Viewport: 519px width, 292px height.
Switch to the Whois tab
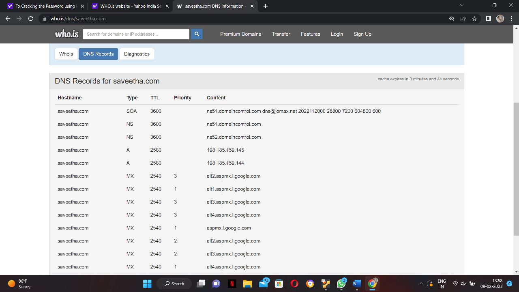click(66, 54)
